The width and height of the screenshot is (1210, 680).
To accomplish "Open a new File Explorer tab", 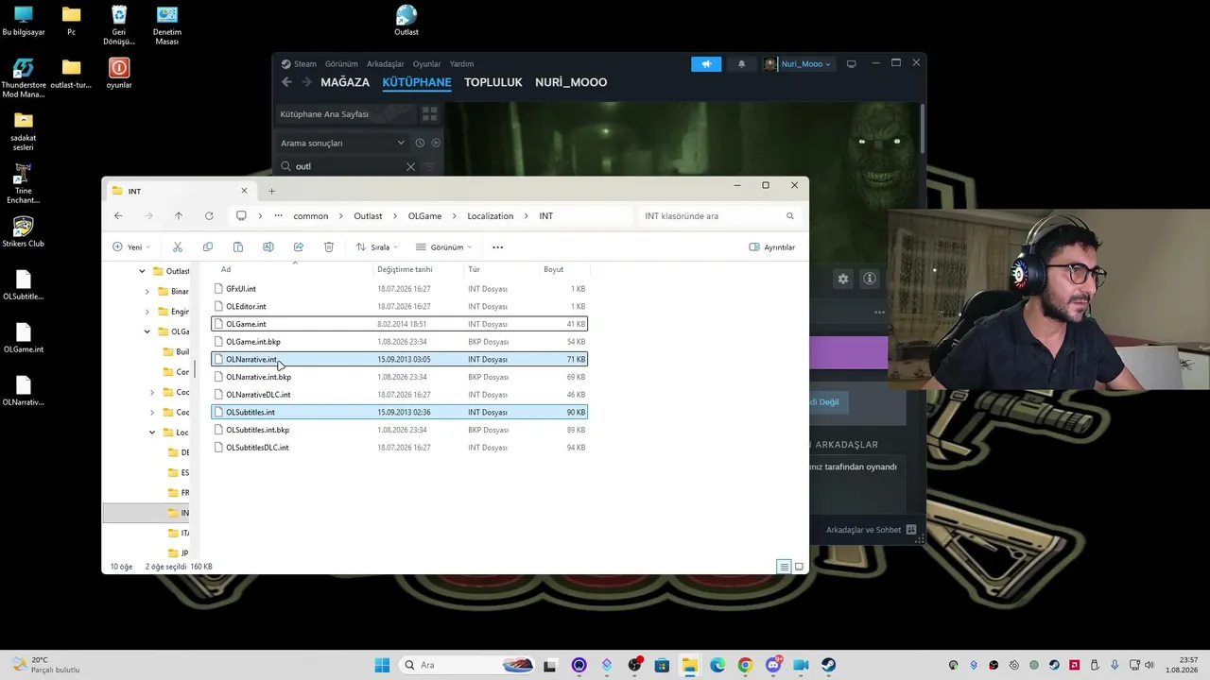I will 271,191.
